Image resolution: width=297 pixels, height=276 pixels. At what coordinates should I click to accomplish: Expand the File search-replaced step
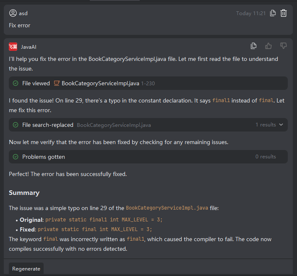tap(47, 125)
